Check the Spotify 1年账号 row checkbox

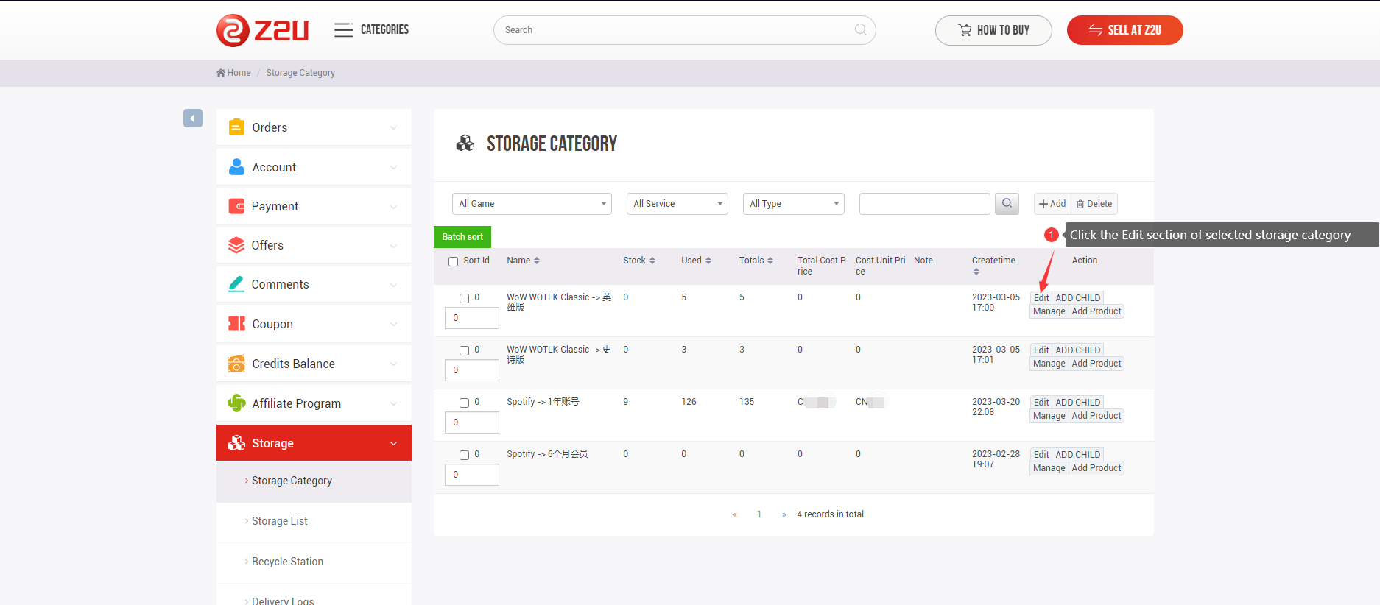point(465,403)
